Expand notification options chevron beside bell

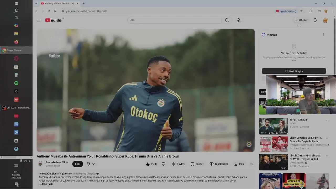click(93, 164)
